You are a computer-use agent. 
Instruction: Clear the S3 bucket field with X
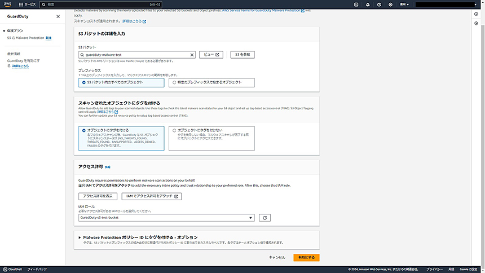click(192, 55)
